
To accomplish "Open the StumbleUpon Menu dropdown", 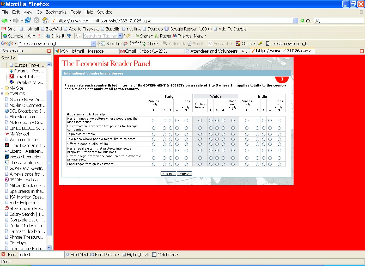I will (200, 36).
